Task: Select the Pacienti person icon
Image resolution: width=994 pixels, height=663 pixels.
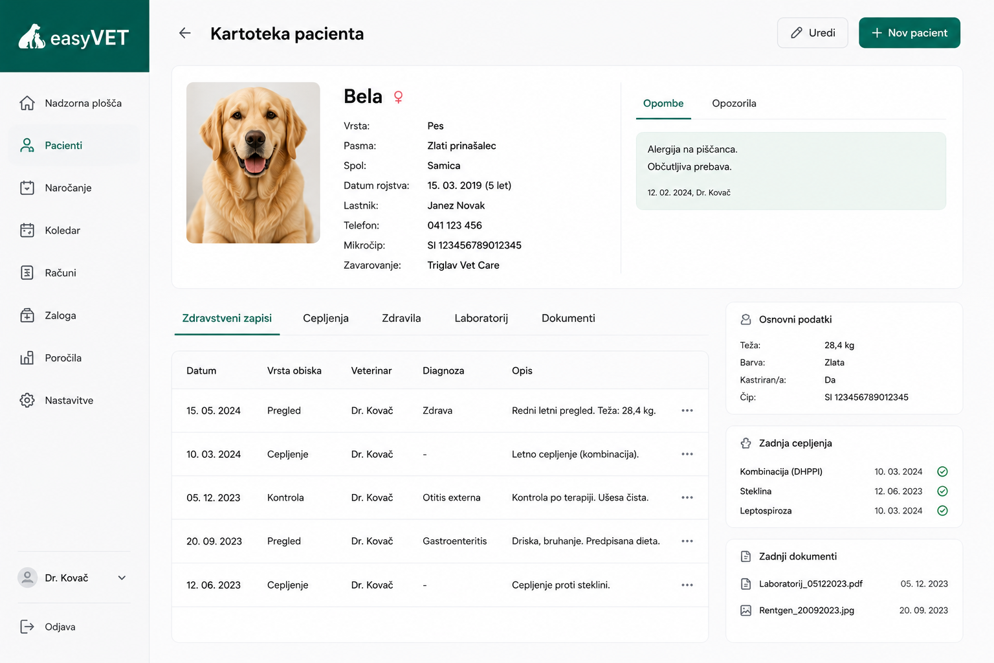Action: click(x=27, y=145)
